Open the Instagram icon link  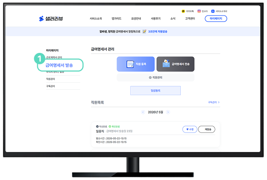point(199,11)
